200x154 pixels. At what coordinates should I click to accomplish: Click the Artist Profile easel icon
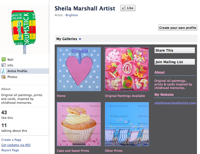click(x=4, y=71)
